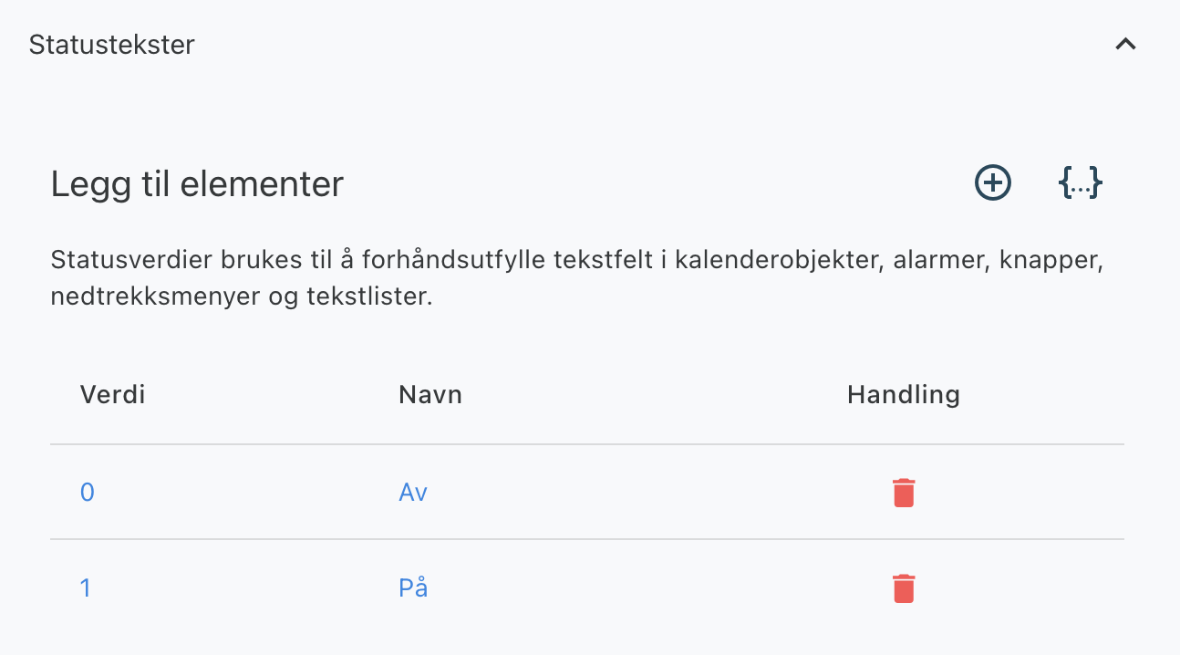Select the Verdi column header
The width and height of the screenshot is (1180, 655).
(x=113, y=395)
